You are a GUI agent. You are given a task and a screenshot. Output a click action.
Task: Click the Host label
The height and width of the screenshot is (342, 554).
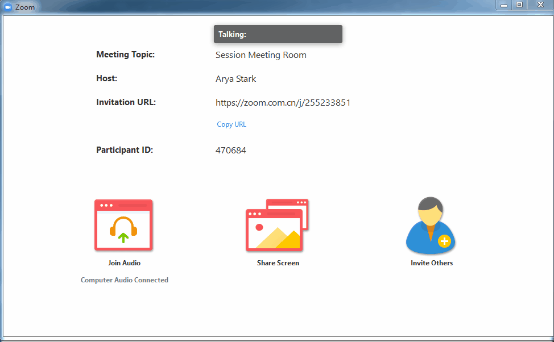click(107, 78)
